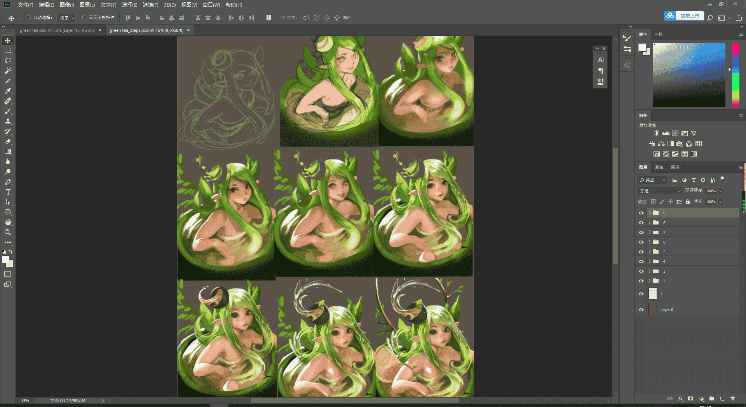Open the Image menu
Image resolution: width=746 pixels, height=407 pixels.
(67, 5)
